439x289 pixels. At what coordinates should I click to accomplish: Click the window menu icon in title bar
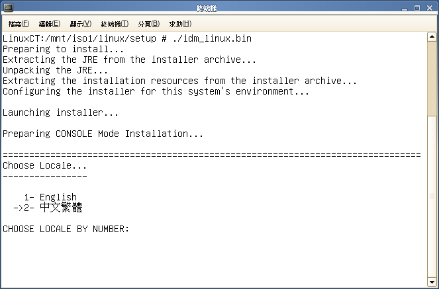[8, 8]
